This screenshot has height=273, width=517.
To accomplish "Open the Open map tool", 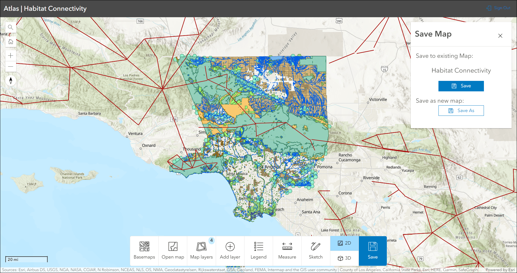I will point(173,251).
